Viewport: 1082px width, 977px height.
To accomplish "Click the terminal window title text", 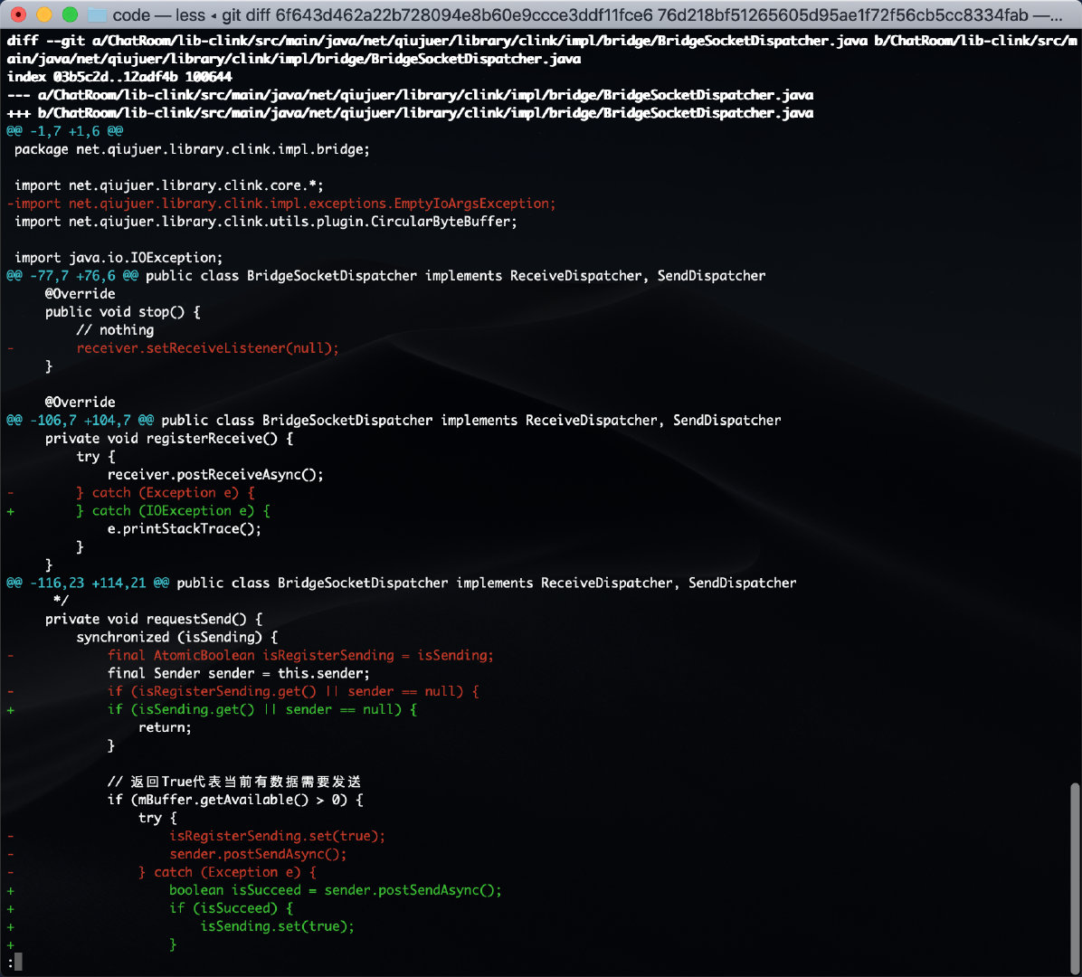I will point(586,14).
